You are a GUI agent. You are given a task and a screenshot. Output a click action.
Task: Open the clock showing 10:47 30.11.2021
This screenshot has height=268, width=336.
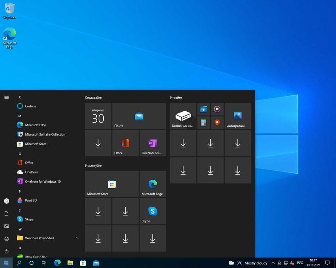coord(313,263)
